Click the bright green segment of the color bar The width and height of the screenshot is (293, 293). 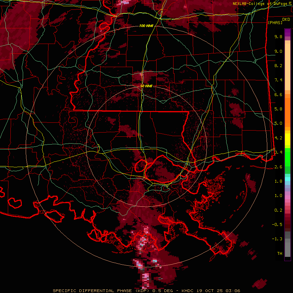point(287,157)
